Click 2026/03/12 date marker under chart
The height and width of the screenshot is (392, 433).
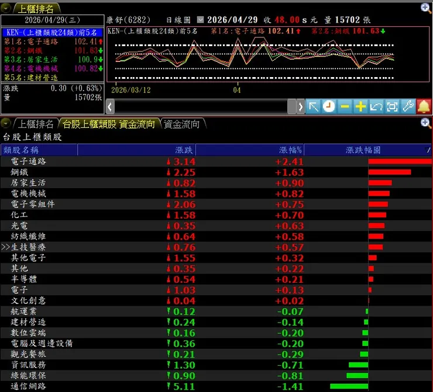tap(131, 90)
